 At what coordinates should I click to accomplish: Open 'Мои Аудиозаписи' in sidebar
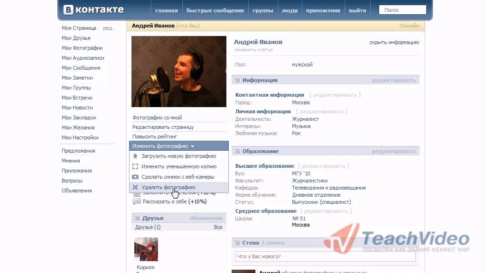tap(83, 58)
